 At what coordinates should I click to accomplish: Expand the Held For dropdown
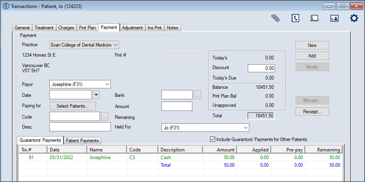click(x=246, y=128)
